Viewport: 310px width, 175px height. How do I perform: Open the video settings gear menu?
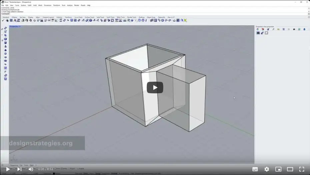click(x=267, y=169)
